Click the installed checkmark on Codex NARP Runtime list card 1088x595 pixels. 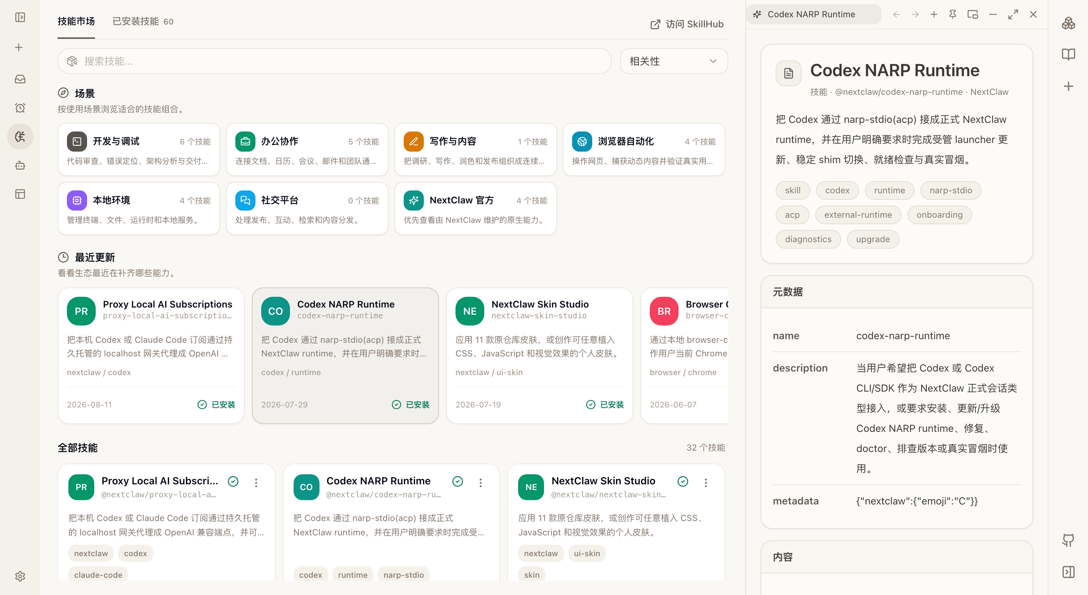[x=458, y=481]
